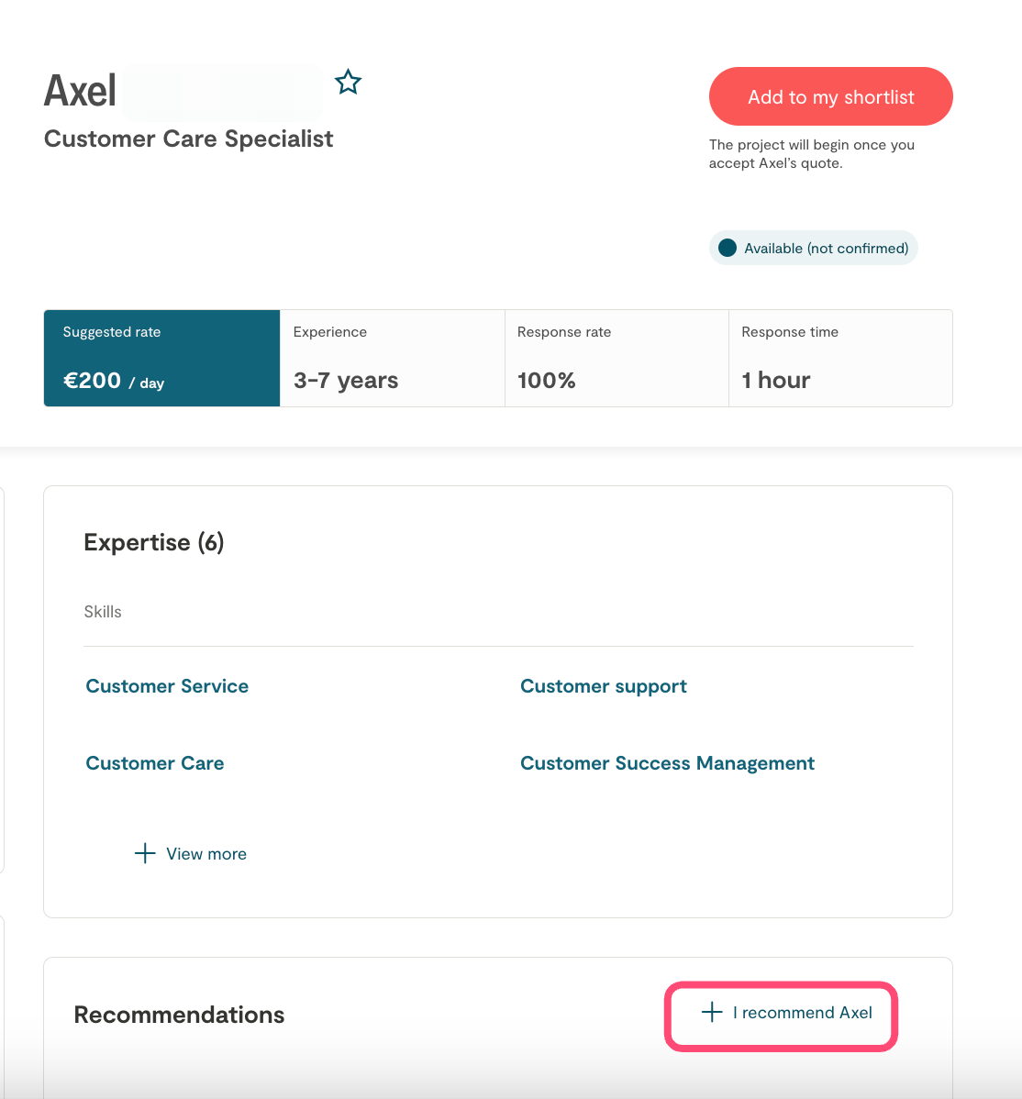Select the Customer Care skill link
Viewport: 1022px width, 1099px height.
[155, 763]
